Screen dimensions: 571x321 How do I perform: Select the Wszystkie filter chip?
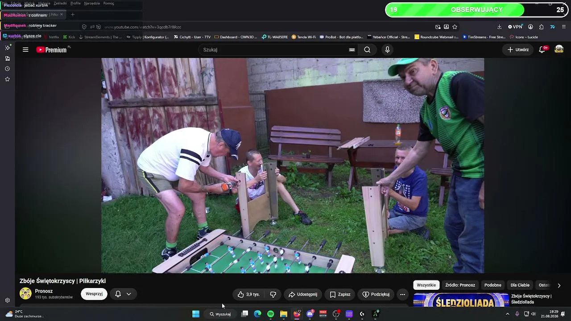pyautogui.click(x=426, y=285)
